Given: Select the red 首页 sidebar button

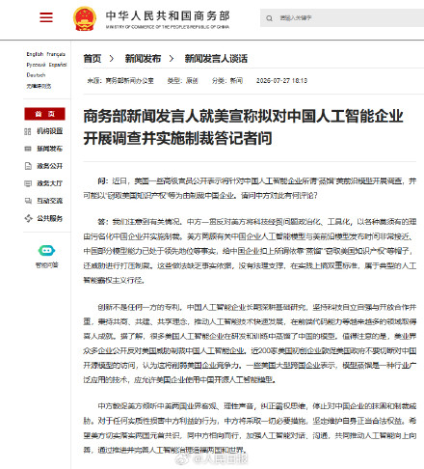Looking at the screenshot, I should pos(44,114).
